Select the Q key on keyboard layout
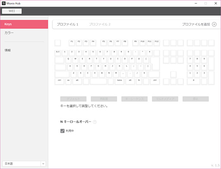This screenshot has width=221, height=169. pyautogui.click(x=68, y=61)
